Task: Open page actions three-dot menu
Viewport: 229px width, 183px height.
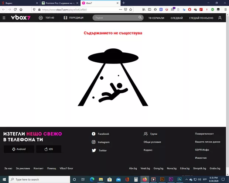Action: [x=120, y=10]
